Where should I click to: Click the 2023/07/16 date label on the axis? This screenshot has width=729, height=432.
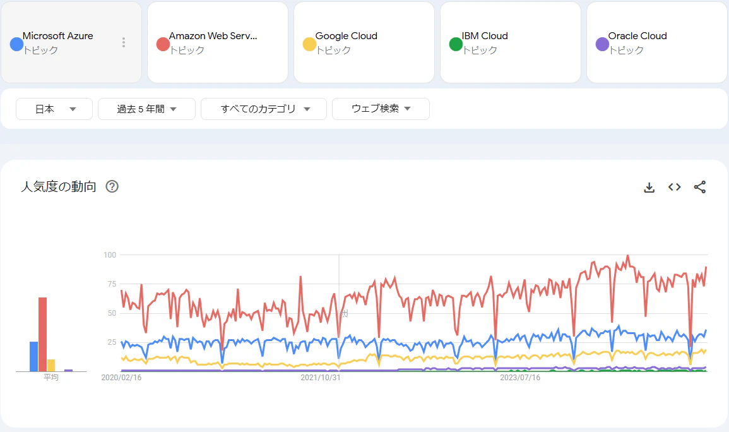pos(520,378)
